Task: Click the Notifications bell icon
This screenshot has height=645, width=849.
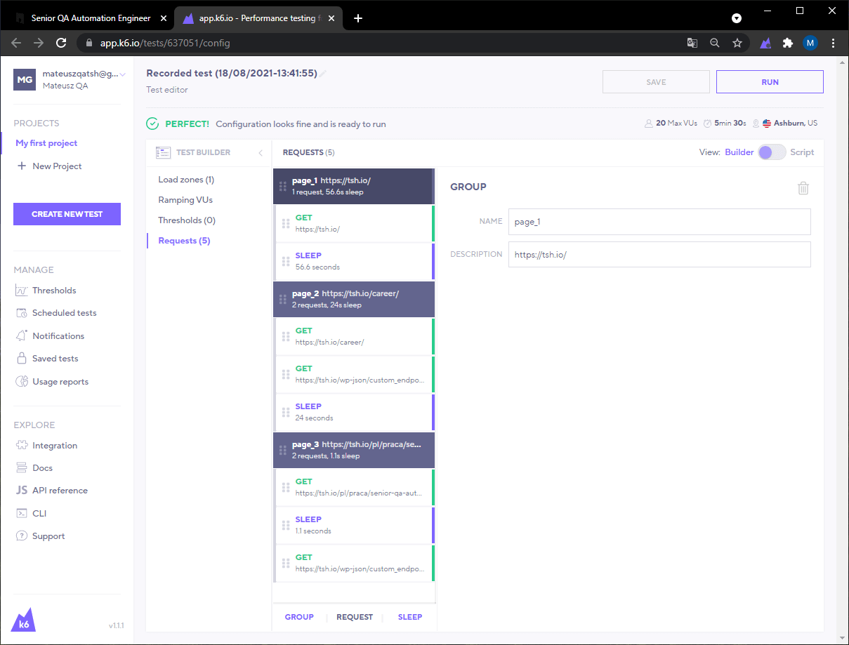Action: 21,336
